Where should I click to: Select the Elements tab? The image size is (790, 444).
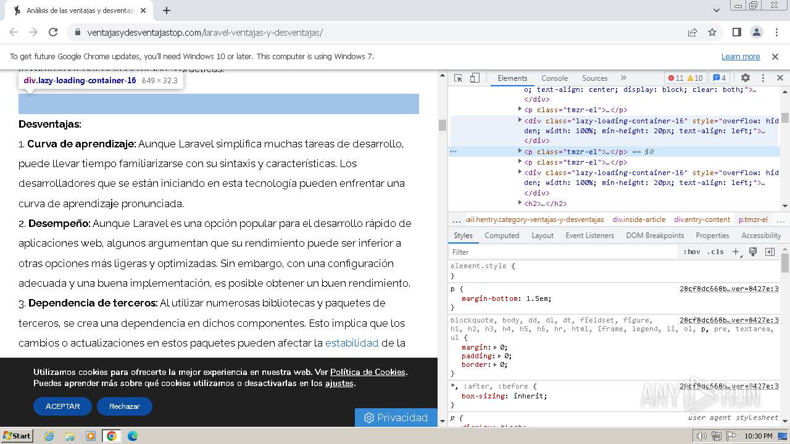coord(512,78)
